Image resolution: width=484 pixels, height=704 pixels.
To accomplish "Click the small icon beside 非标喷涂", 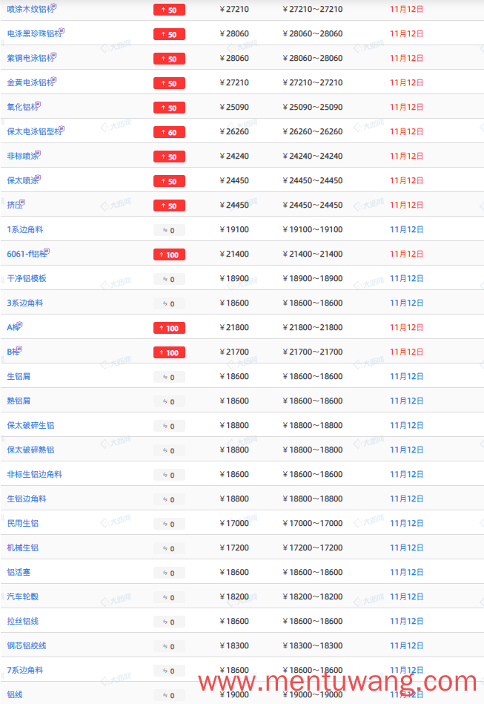I will [38, 153].
